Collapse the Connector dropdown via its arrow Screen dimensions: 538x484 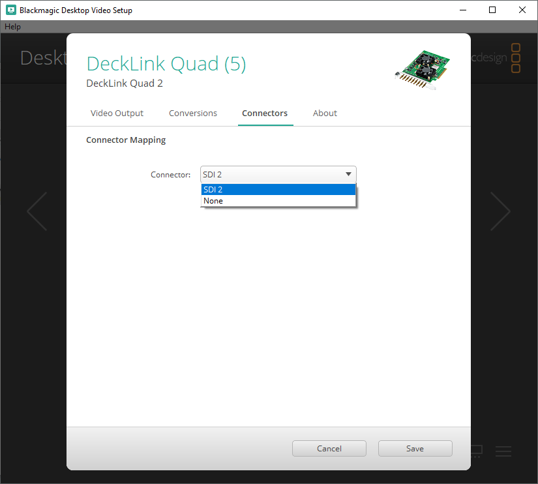348,174
